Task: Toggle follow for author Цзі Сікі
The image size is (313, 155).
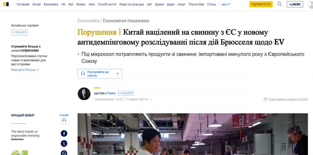Action: click(x=126, y=93)
